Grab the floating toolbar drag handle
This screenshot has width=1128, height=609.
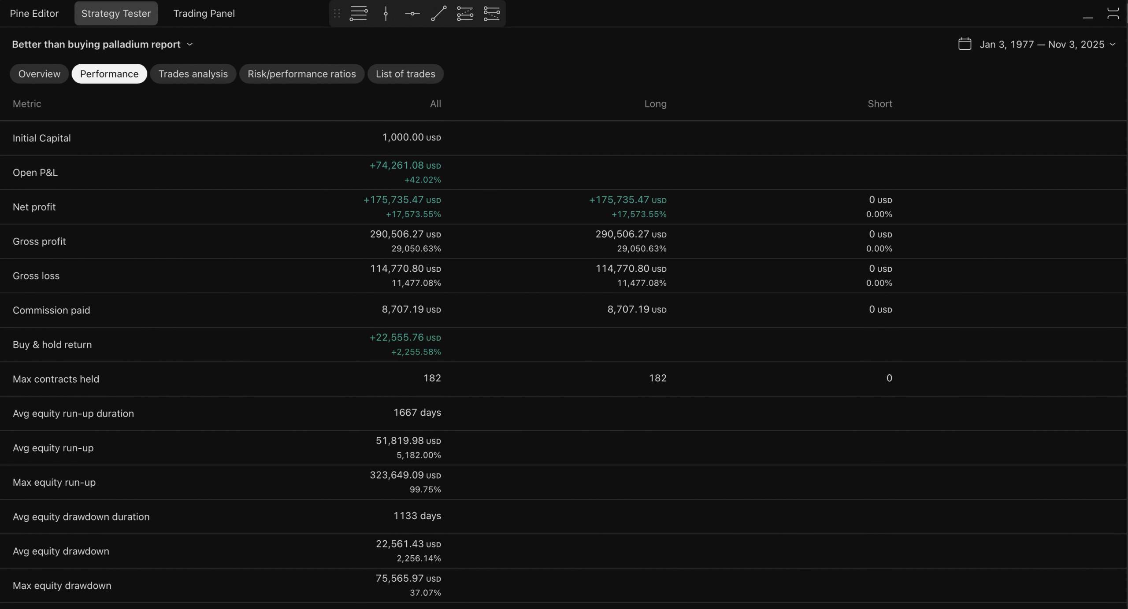pos(337,14)
